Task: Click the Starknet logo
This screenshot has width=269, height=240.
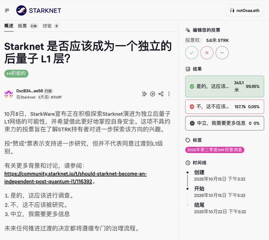Action: [x=39, y=10]
